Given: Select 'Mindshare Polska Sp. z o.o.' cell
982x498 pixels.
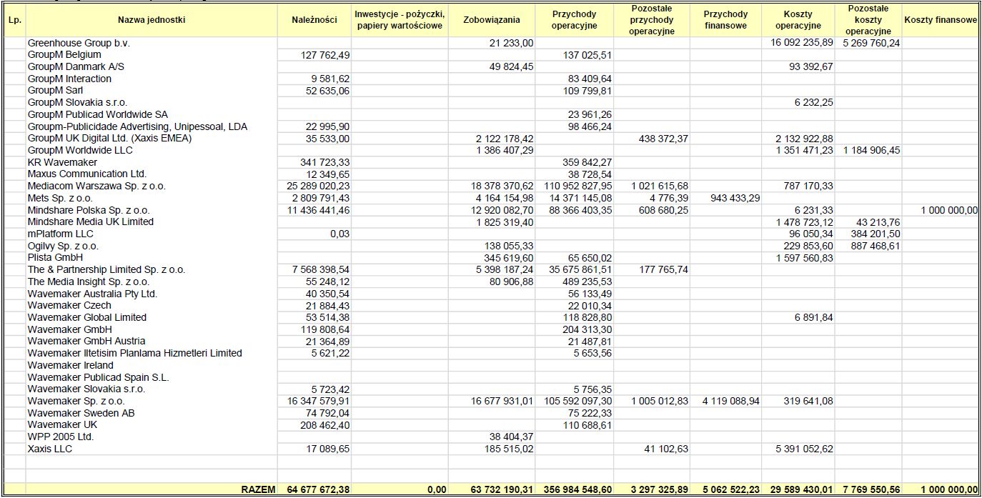Looking at the screenshot, I should (x=89, y=210).
